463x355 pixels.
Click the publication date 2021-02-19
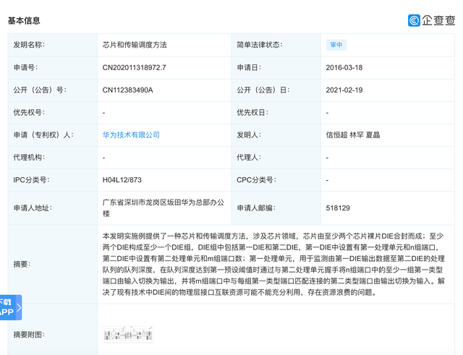pos(344,90)
